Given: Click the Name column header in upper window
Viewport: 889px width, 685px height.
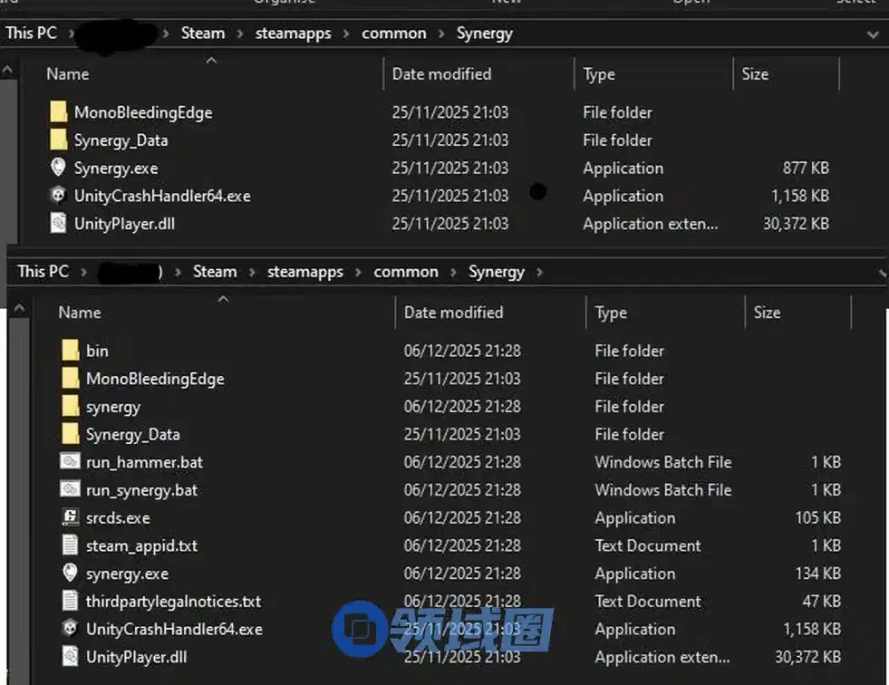Looking at the screenshot, I should click(x=68, y=74).
